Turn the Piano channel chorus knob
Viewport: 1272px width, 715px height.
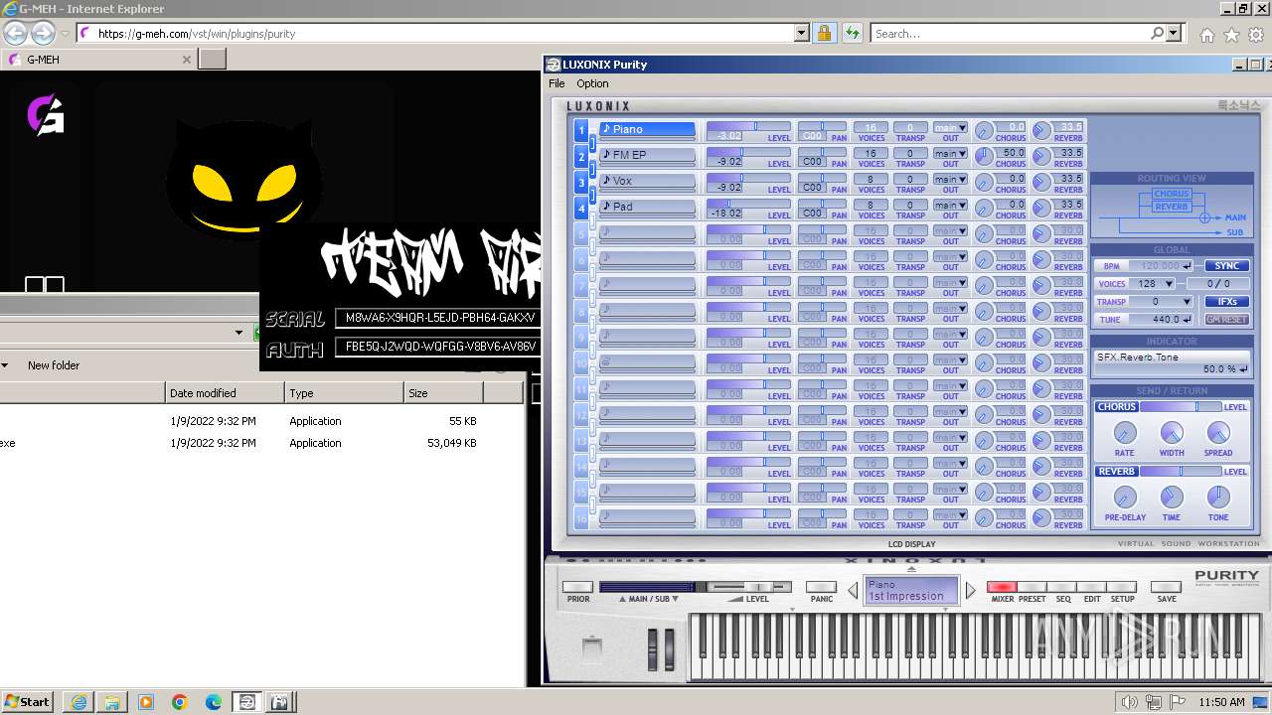coord(984,130)
